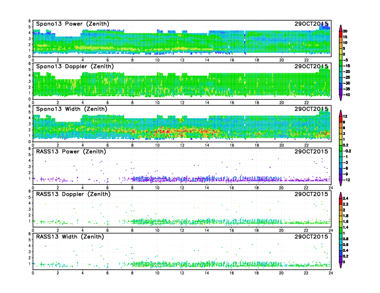Click the "0.8" colorbar label
Viewport: 380px width, 293px height.
346,239
